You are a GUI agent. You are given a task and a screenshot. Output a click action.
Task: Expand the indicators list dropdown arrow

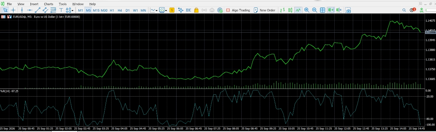click(x=166, y=10)
